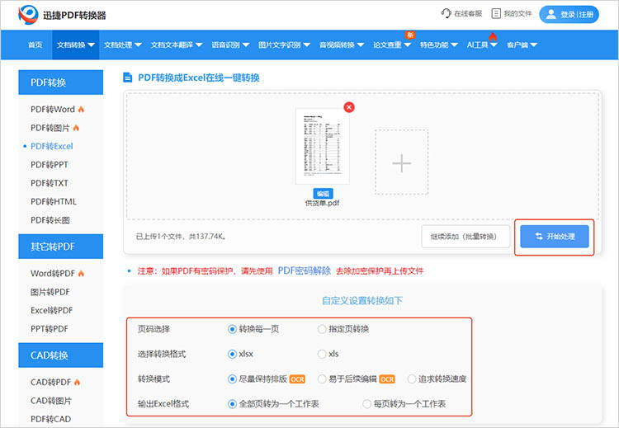Screen dimensions: 619x428
Task: Open Excel转PDF in sidebar
Action: coord(52,310)
